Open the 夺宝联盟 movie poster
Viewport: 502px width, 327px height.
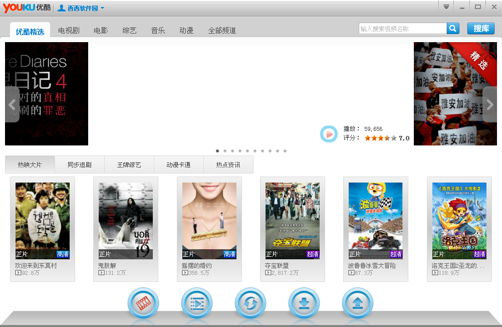click(x=293, y=221)
